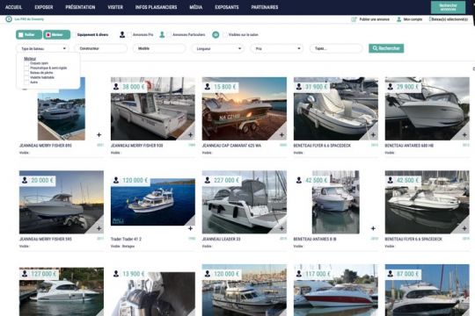The height and width of the screenshot is (316, 475).
Task: Check the Visibles au salon checkbox
Action: (x=225, y=35)
